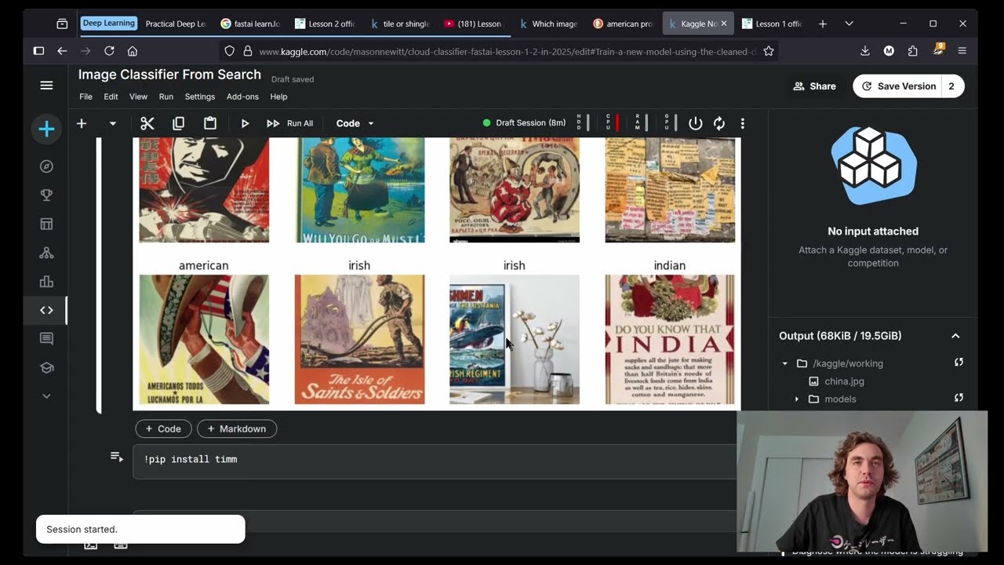
Task: Click the Draft Session status indicator
Action: click(x=524, y=123)
